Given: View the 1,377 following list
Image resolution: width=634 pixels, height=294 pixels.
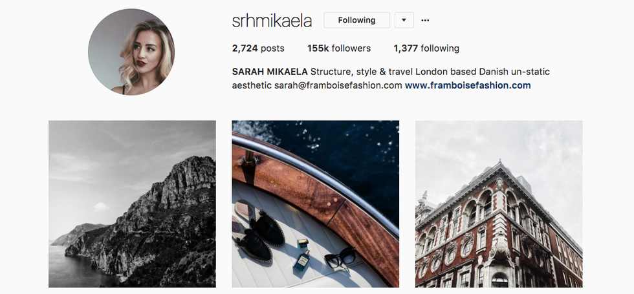Looking at the screenshot, I should pos(426,48).
